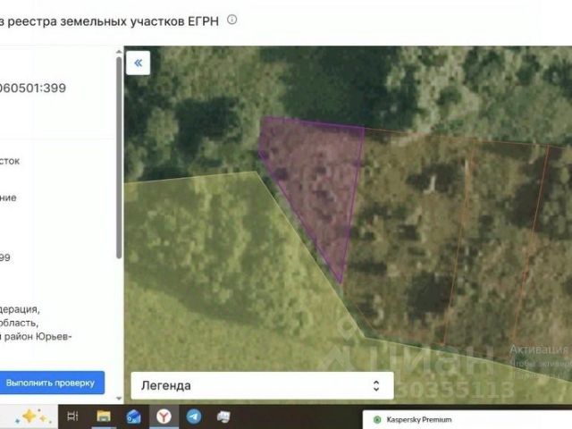Click the side panel scrollbar up arrow
The height and width of the screenshot is (429, 572).
click(119, 52)
